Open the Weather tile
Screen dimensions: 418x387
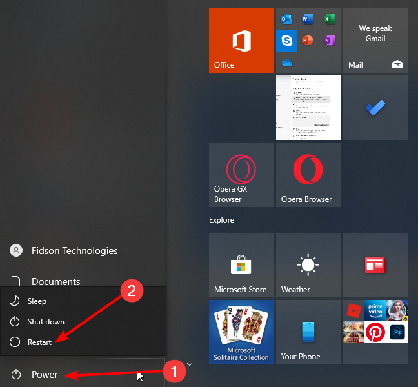(x=308, y=265)
